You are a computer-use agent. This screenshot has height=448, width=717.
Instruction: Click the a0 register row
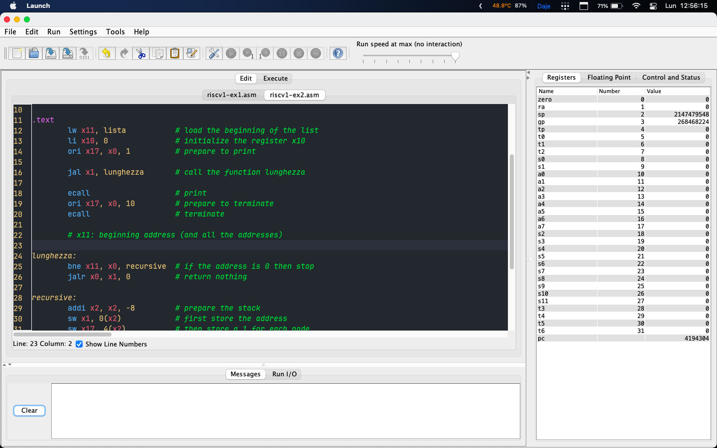click(x=623, y=174)
